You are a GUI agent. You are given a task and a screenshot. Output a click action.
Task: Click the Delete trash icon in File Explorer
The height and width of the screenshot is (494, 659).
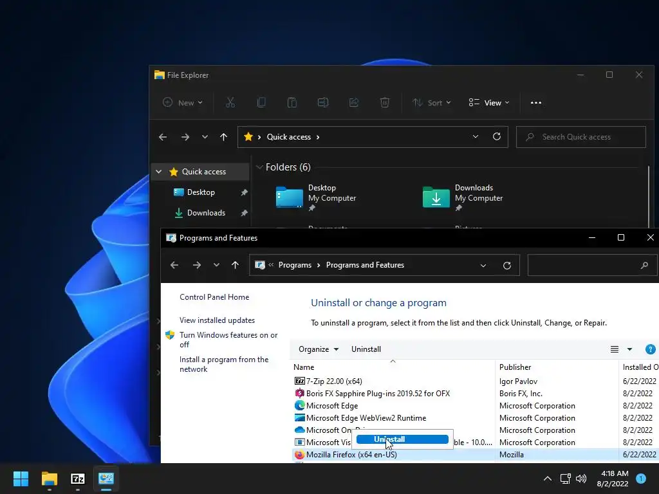[385, 102]
